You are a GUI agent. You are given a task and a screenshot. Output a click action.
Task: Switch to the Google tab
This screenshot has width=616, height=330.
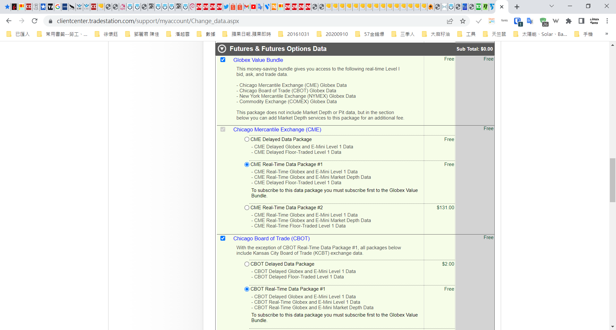pyautogui.click(x=58, y=7)
